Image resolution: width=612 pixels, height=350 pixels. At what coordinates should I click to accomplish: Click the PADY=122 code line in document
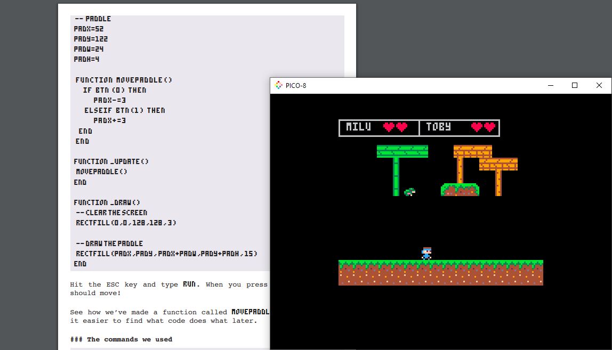(91, 39)
